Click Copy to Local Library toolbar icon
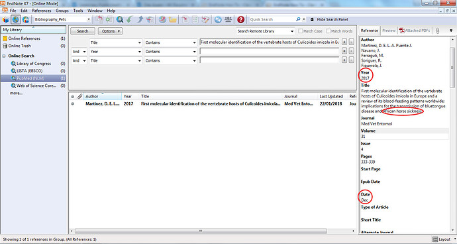 [99, 19]
